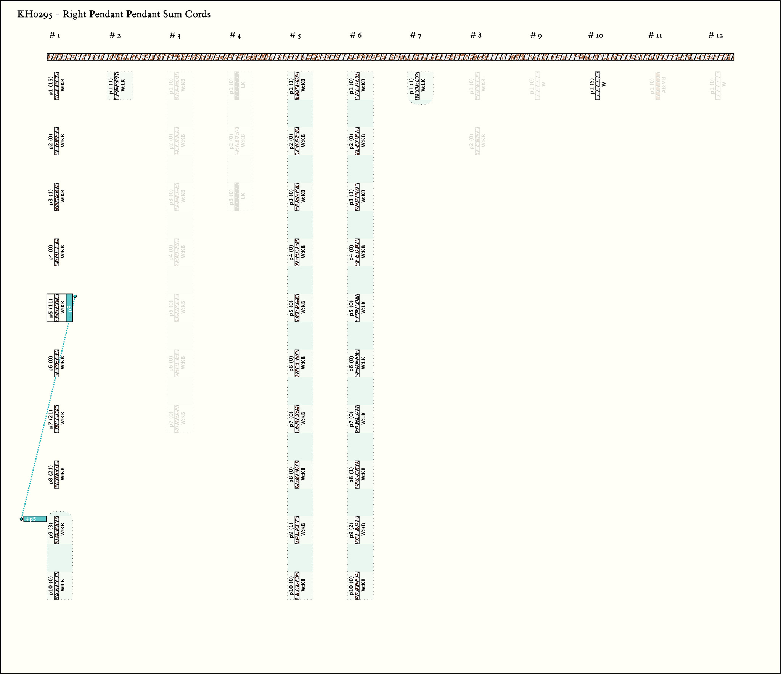Select the faded p3 LK cord in column #4
Viewport: 781px width, 674px height.
pos(237,197)
